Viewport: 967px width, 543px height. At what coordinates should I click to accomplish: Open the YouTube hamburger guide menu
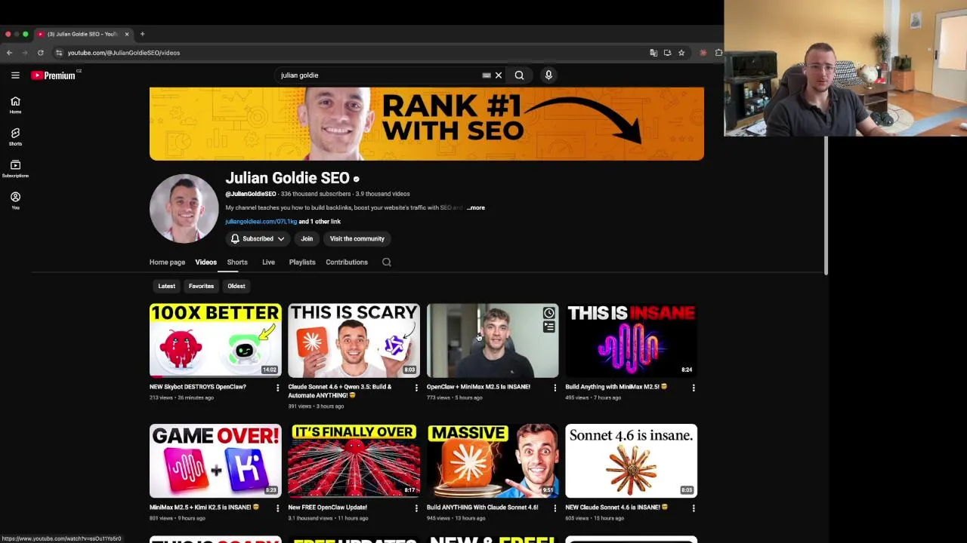[15, 75]
